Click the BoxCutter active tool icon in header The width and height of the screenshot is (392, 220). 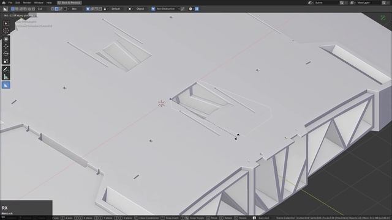[6, 9]
